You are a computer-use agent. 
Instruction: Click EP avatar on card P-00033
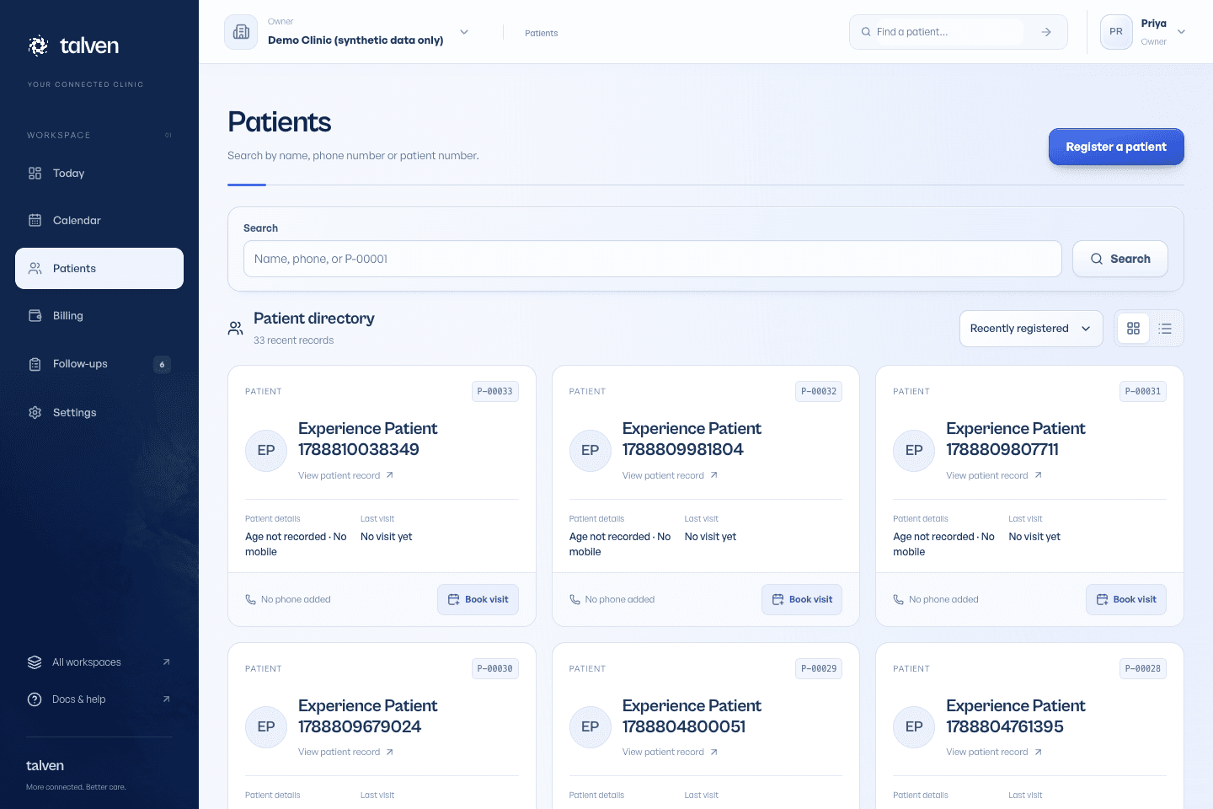266,450
